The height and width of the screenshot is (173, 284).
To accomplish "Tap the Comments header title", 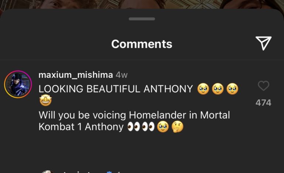I will [x=142, y=44].
